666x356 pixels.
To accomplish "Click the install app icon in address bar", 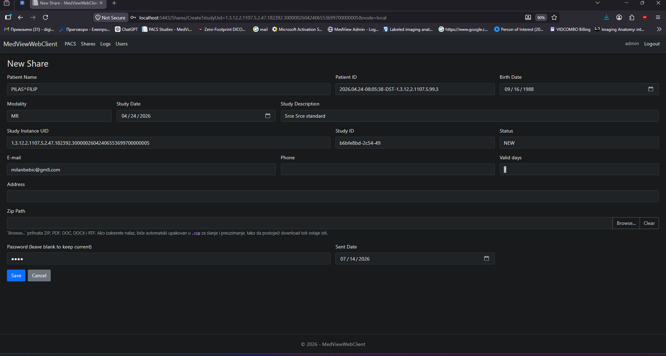I will pyautogui.click(x=528, y=17).
